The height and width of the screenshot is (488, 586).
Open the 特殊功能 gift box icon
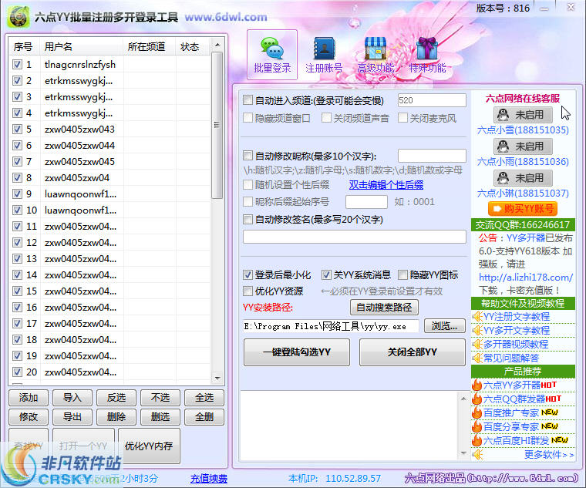point(427,49)
